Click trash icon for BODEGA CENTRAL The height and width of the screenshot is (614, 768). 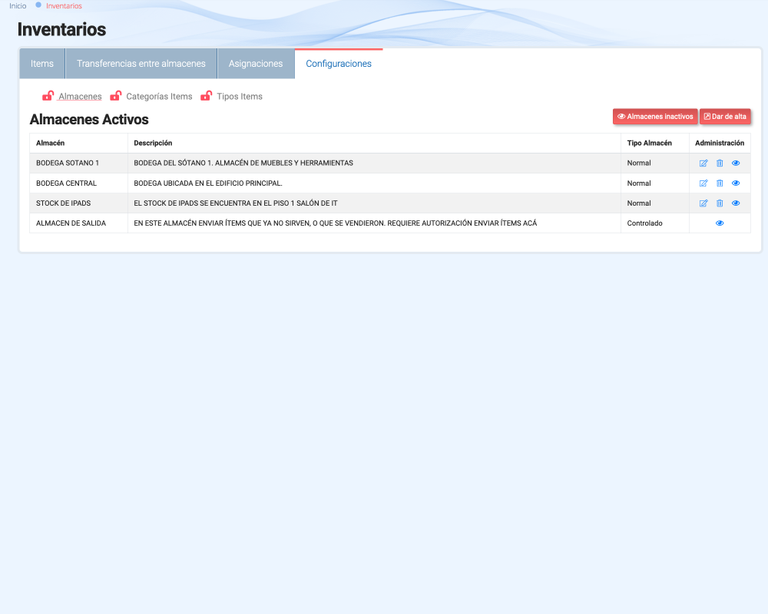tap(720, 183)
